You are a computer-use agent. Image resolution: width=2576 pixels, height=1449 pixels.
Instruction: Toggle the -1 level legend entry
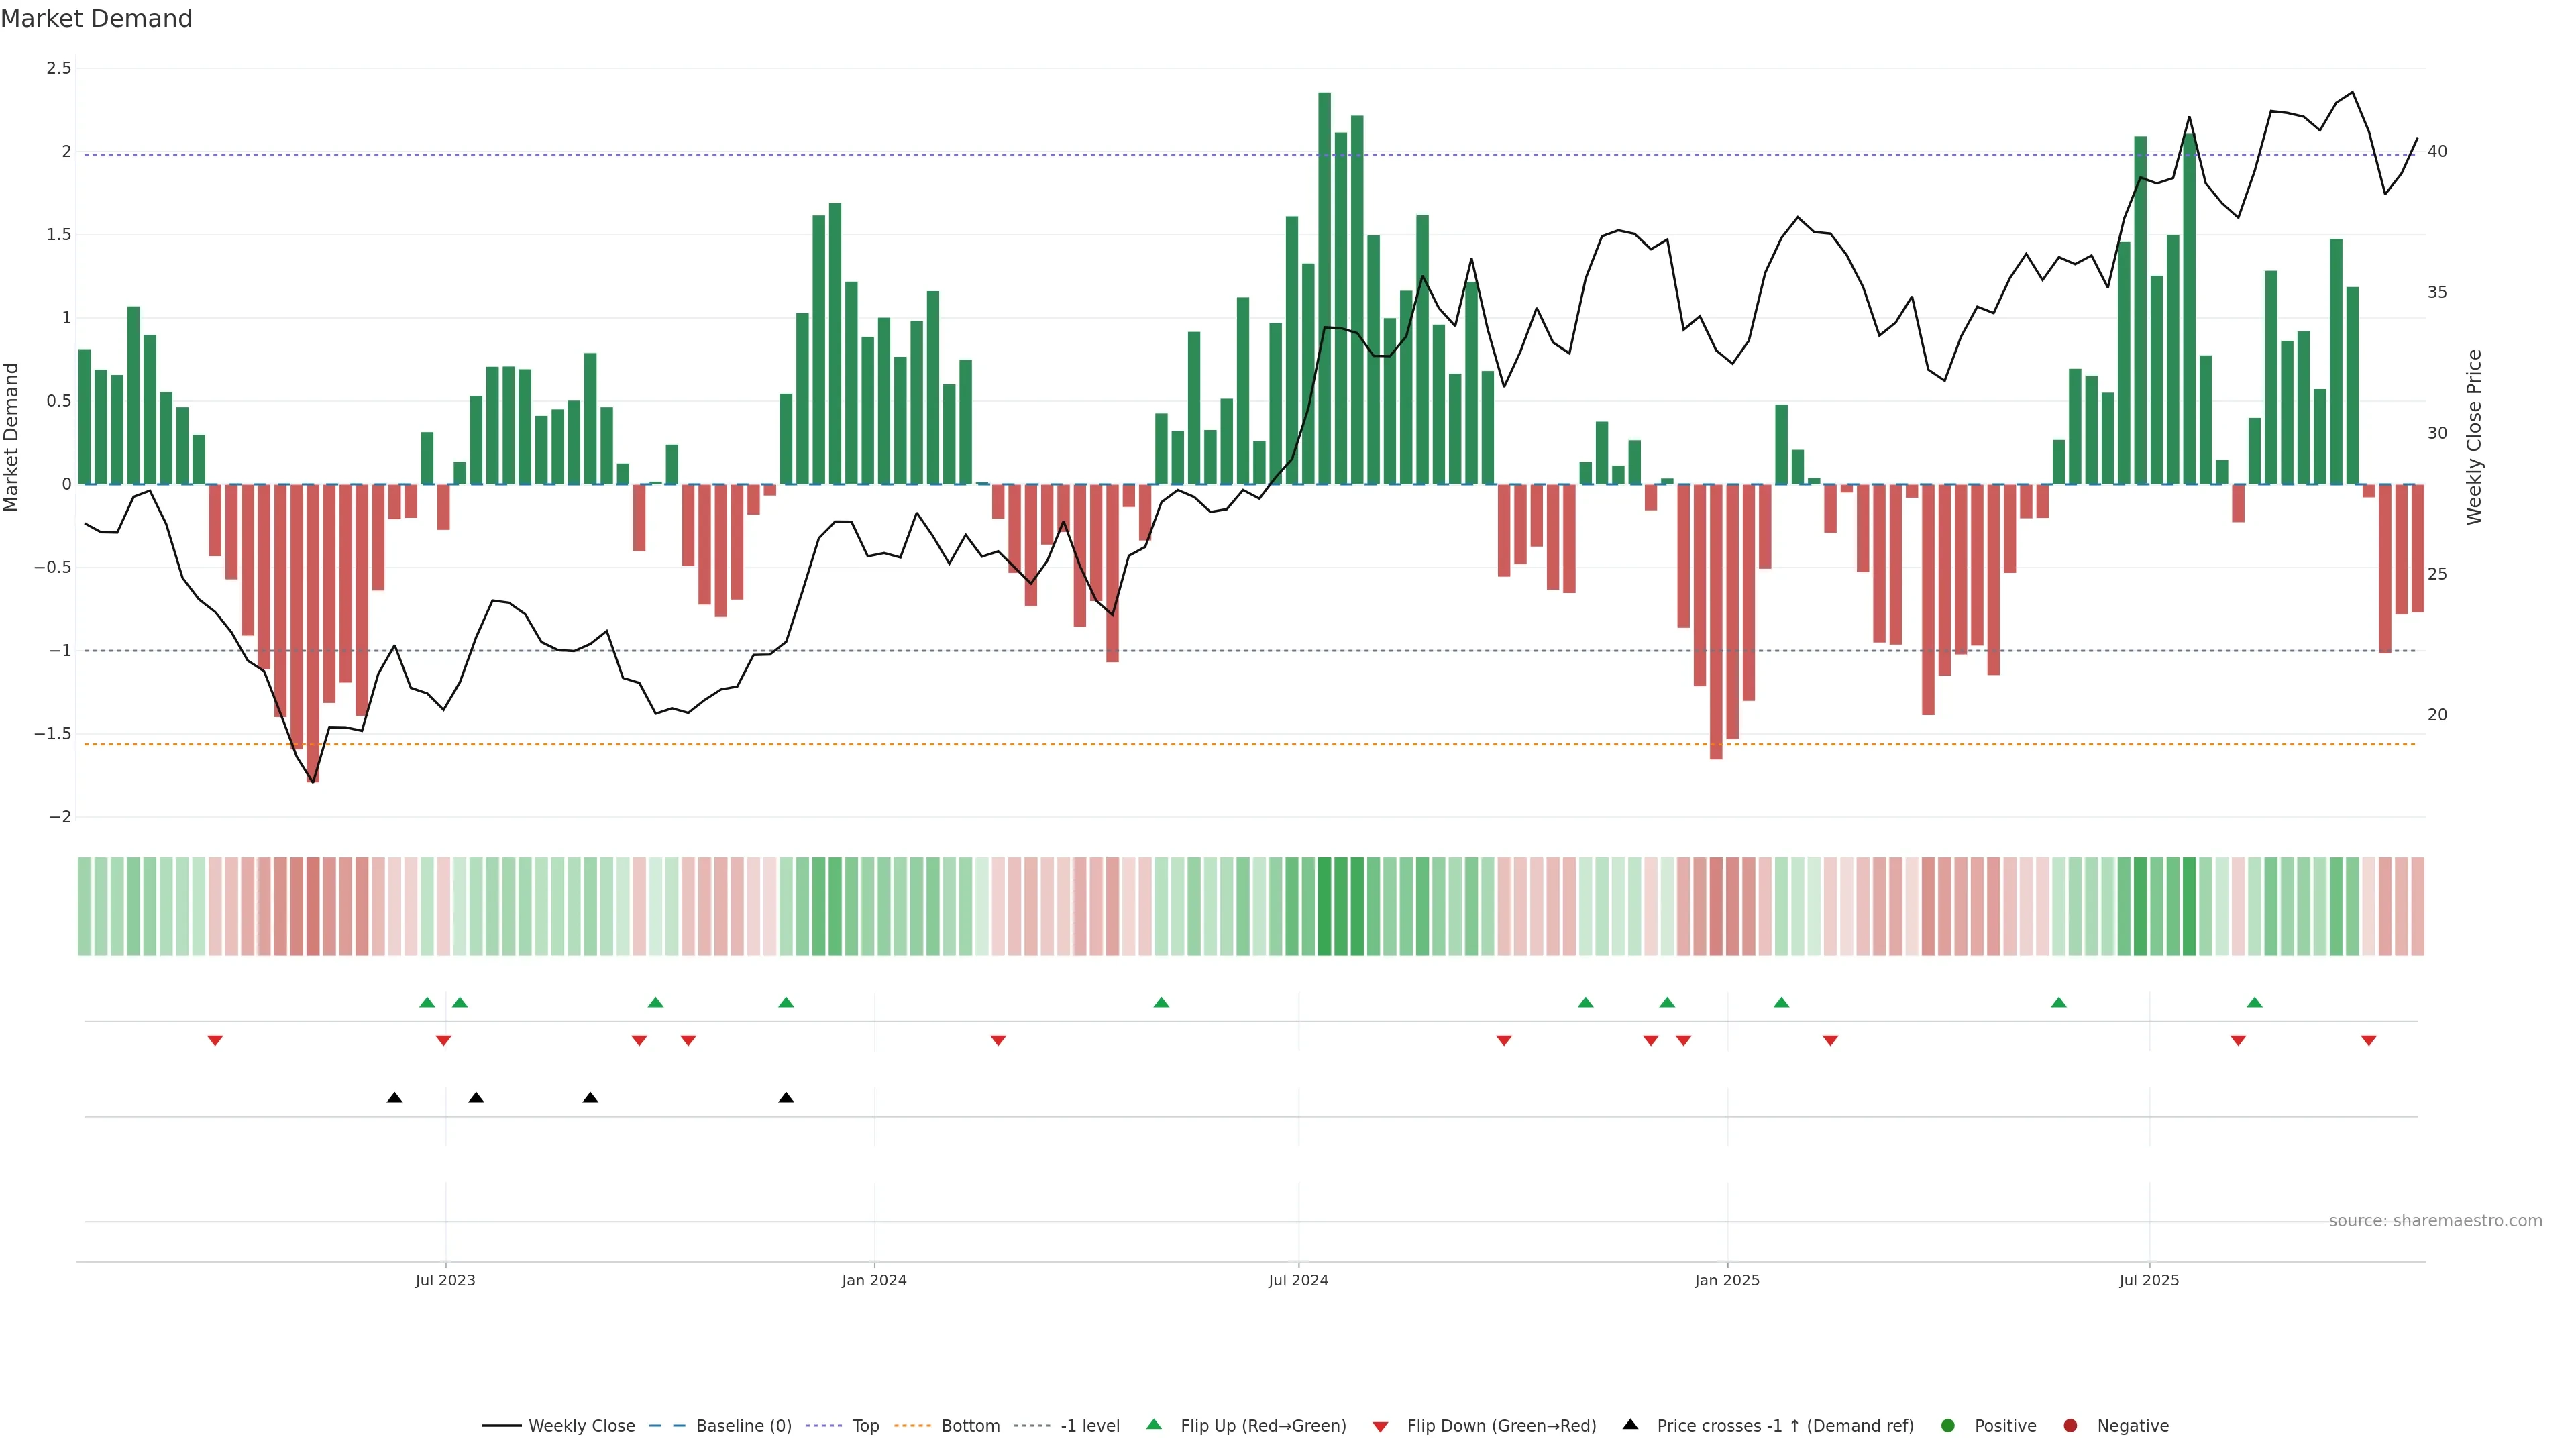1090,1426
